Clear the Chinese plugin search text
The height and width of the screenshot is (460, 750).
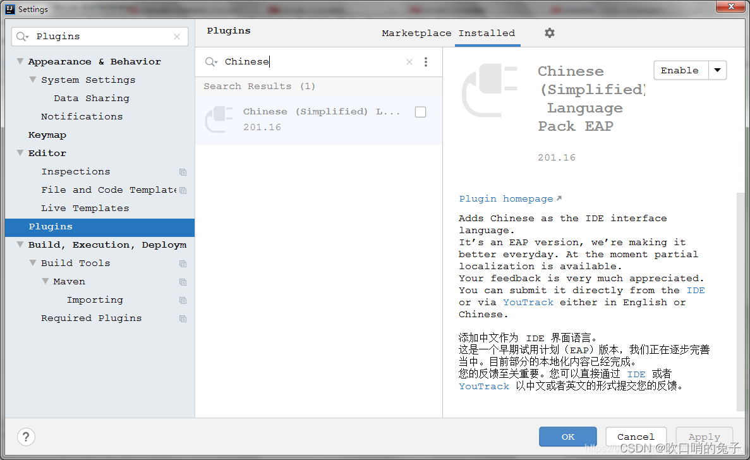pos(409,62)
